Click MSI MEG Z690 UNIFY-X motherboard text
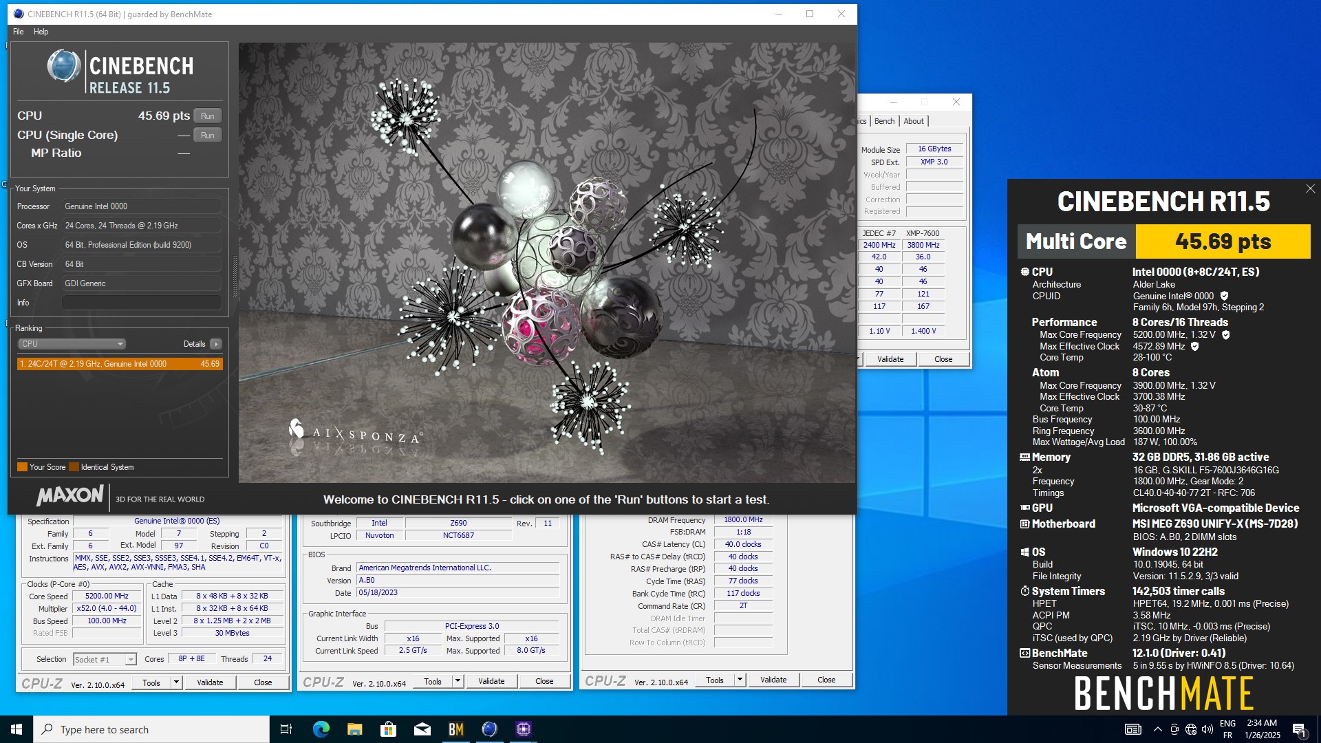Viewport: 1321px width, 743px height. click(1215, 524)
